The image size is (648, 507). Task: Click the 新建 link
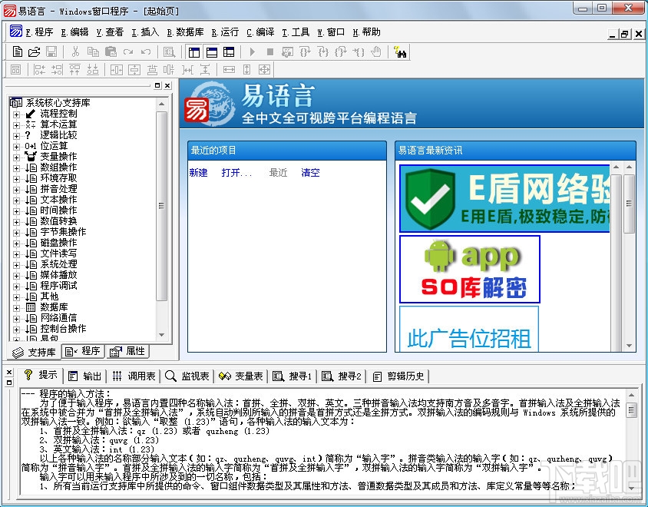point(198,173)
